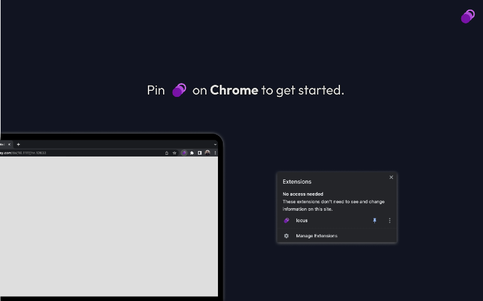Close the open browser tab
483x301 pixels.
pos(9,144)
